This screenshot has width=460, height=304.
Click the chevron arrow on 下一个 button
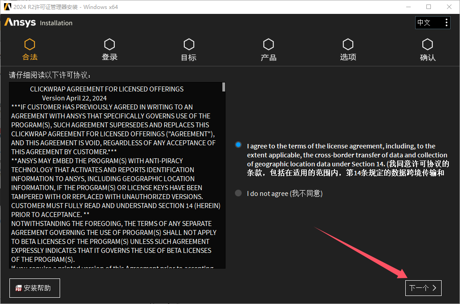point(434,288)
